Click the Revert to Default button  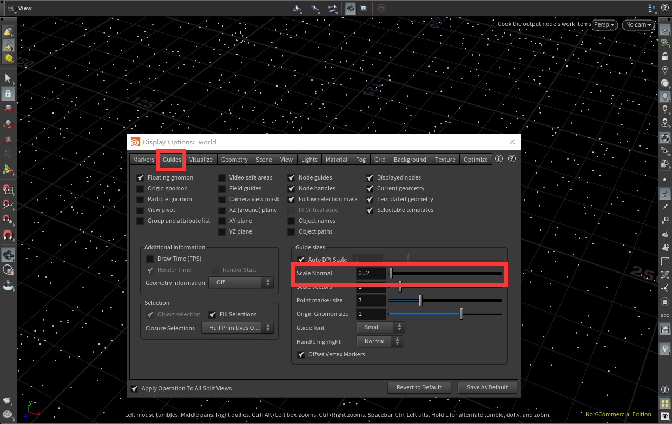coord(419,387)
